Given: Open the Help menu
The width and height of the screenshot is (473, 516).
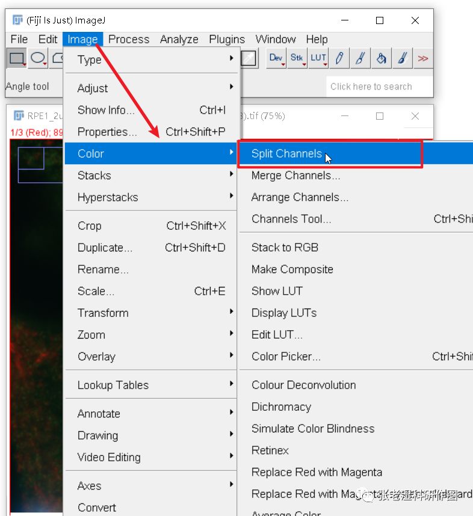Looking at the screenshot, I should coord(317,39).
